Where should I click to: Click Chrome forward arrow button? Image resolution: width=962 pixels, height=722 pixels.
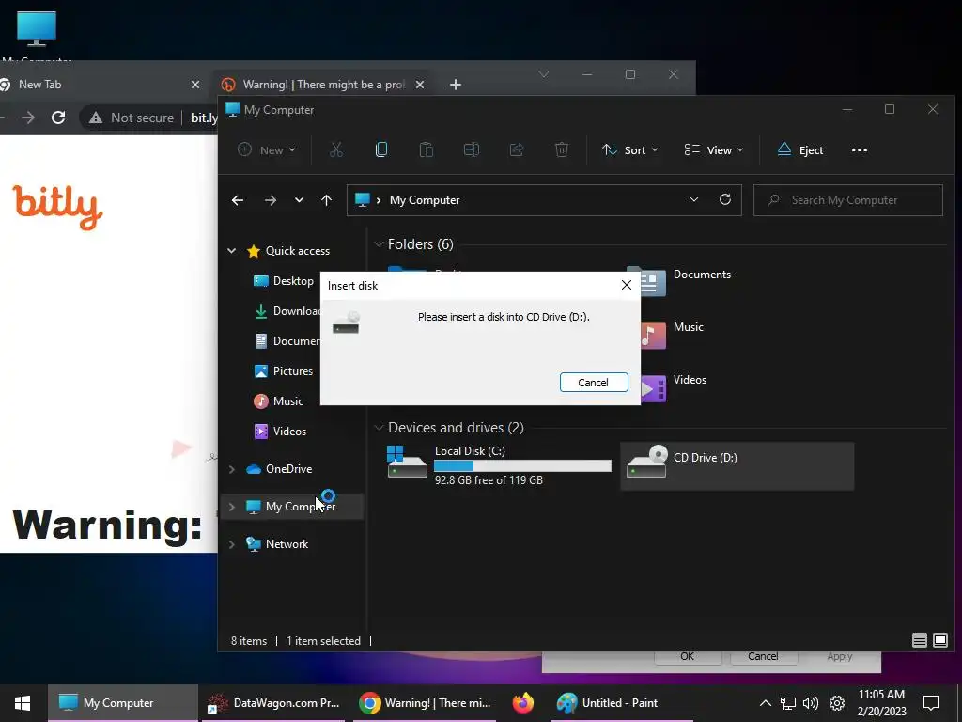tap(28, 118)
